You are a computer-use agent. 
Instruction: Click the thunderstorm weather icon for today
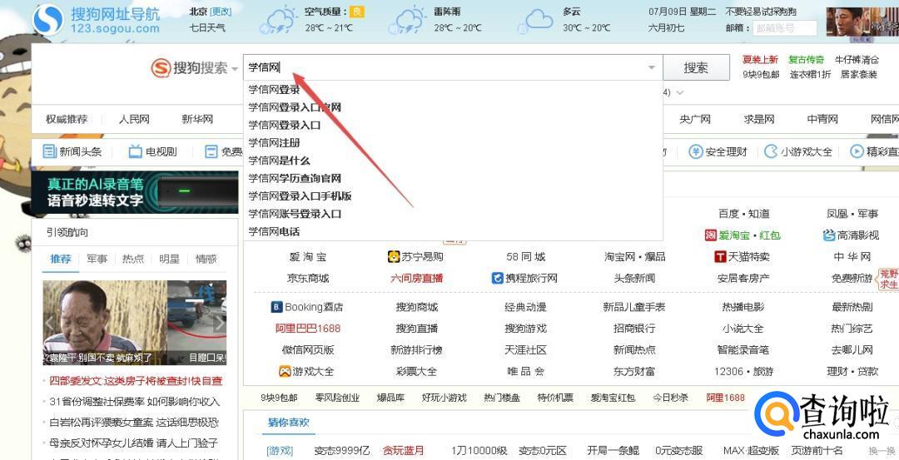coord(279,21)
